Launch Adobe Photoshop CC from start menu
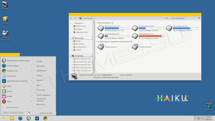The width and height of the screenshot is (215, 121). pos(17,81)
